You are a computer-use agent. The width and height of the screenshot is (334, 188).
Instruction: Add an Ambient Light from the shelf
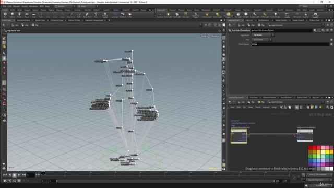coord(275,15)
